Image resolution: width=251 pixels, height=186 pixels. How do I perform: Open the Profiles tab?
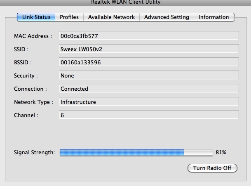pos(69,17)
